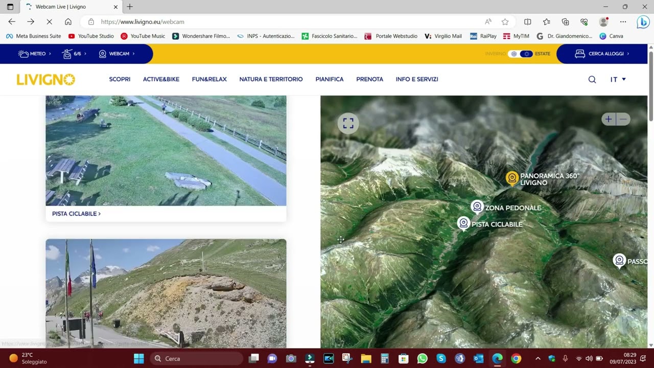Open Browser essentials heart icon
The height and width of the screenshot is (368, 654).
[x=584, y=21]
